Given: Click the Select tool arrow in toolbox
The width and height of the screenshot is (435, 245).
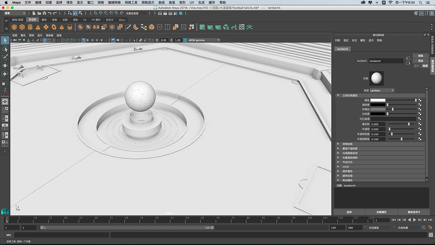Looking at the screenshot, I should 5,41.
